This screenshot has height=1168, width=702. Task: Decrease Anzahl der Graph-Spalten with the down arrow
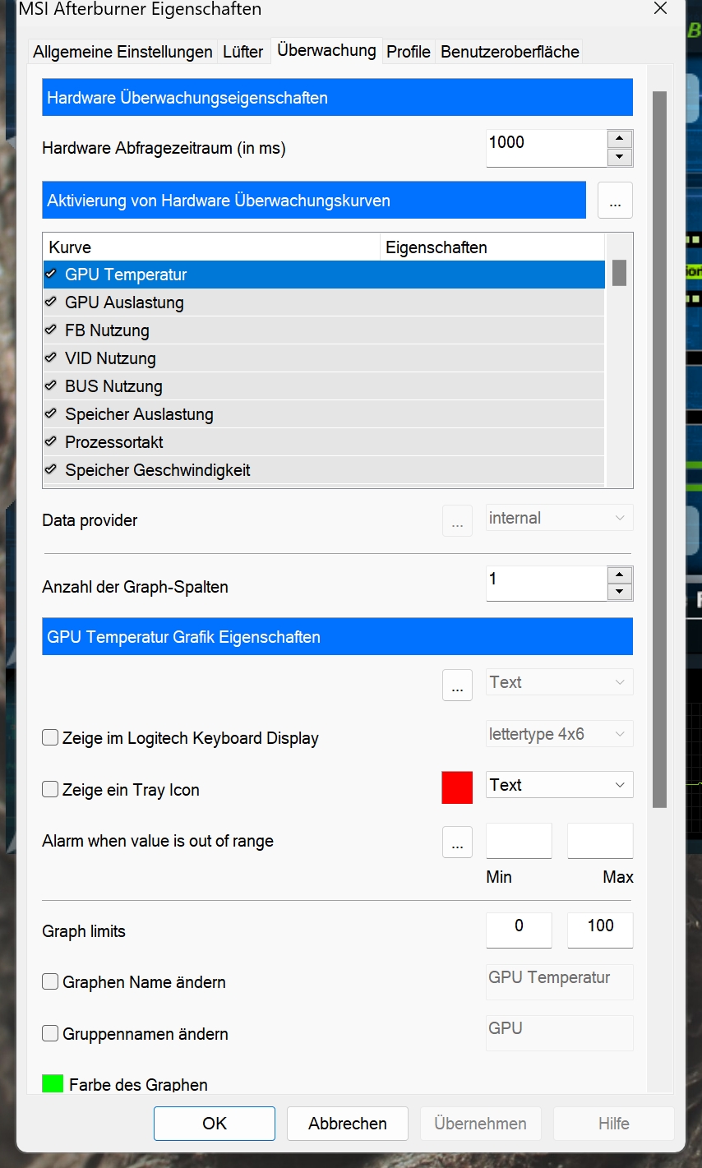[x=620, y=593]
